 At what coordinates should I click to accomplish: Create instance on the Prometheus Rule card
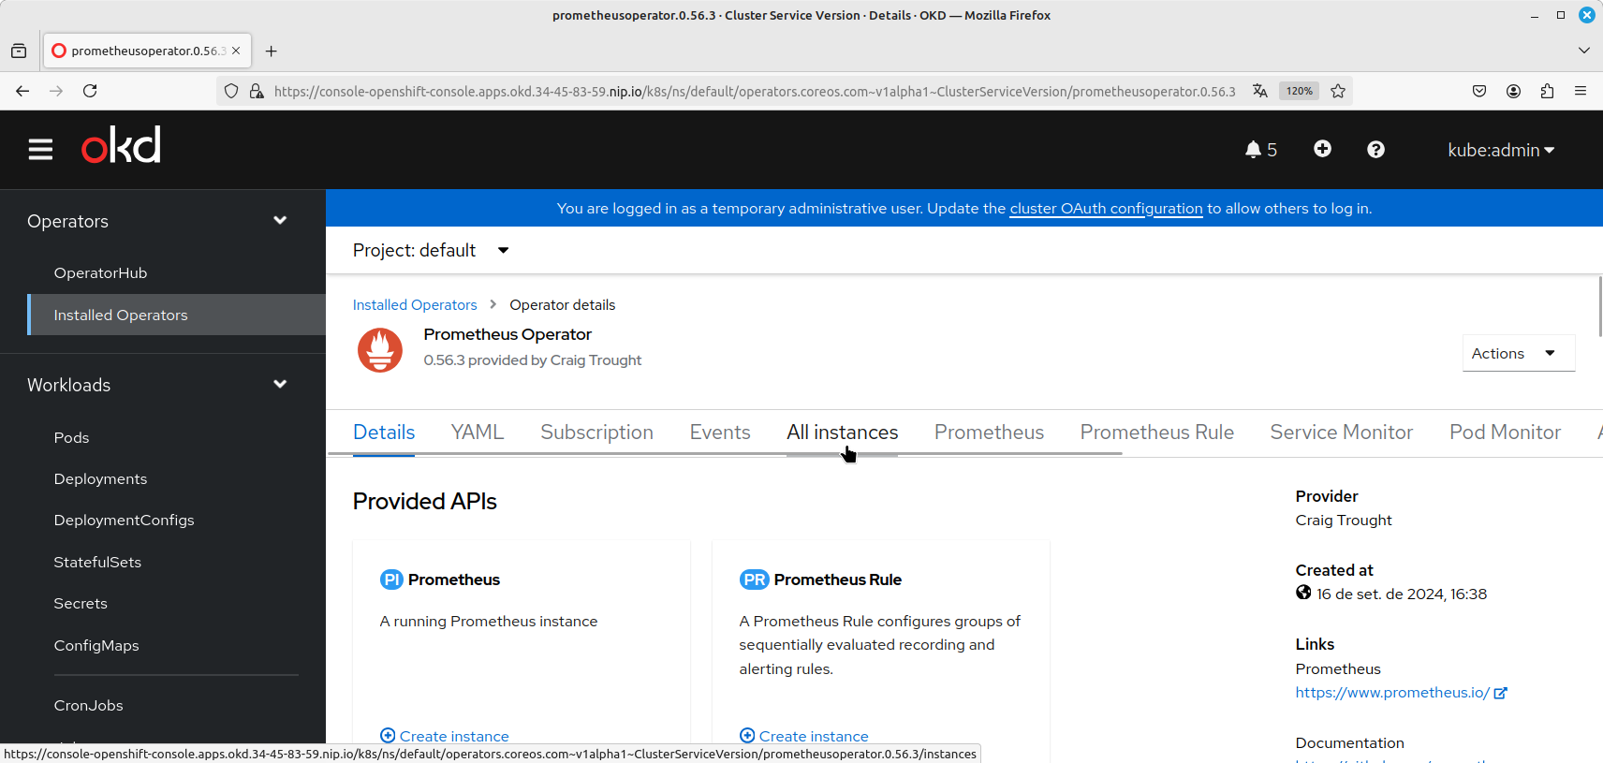coord(804,736)
